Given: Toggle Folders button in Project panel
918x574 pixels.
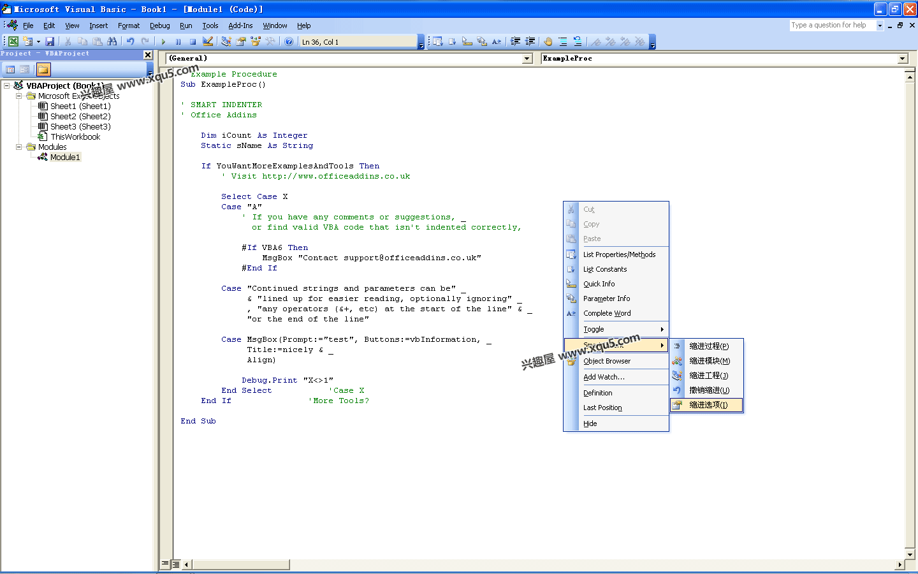Looking at the screenshot, I should click(x=43, y=69).
